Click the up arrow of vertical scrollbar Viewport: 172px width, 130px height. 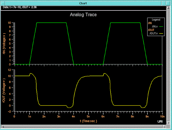point(168,8)
